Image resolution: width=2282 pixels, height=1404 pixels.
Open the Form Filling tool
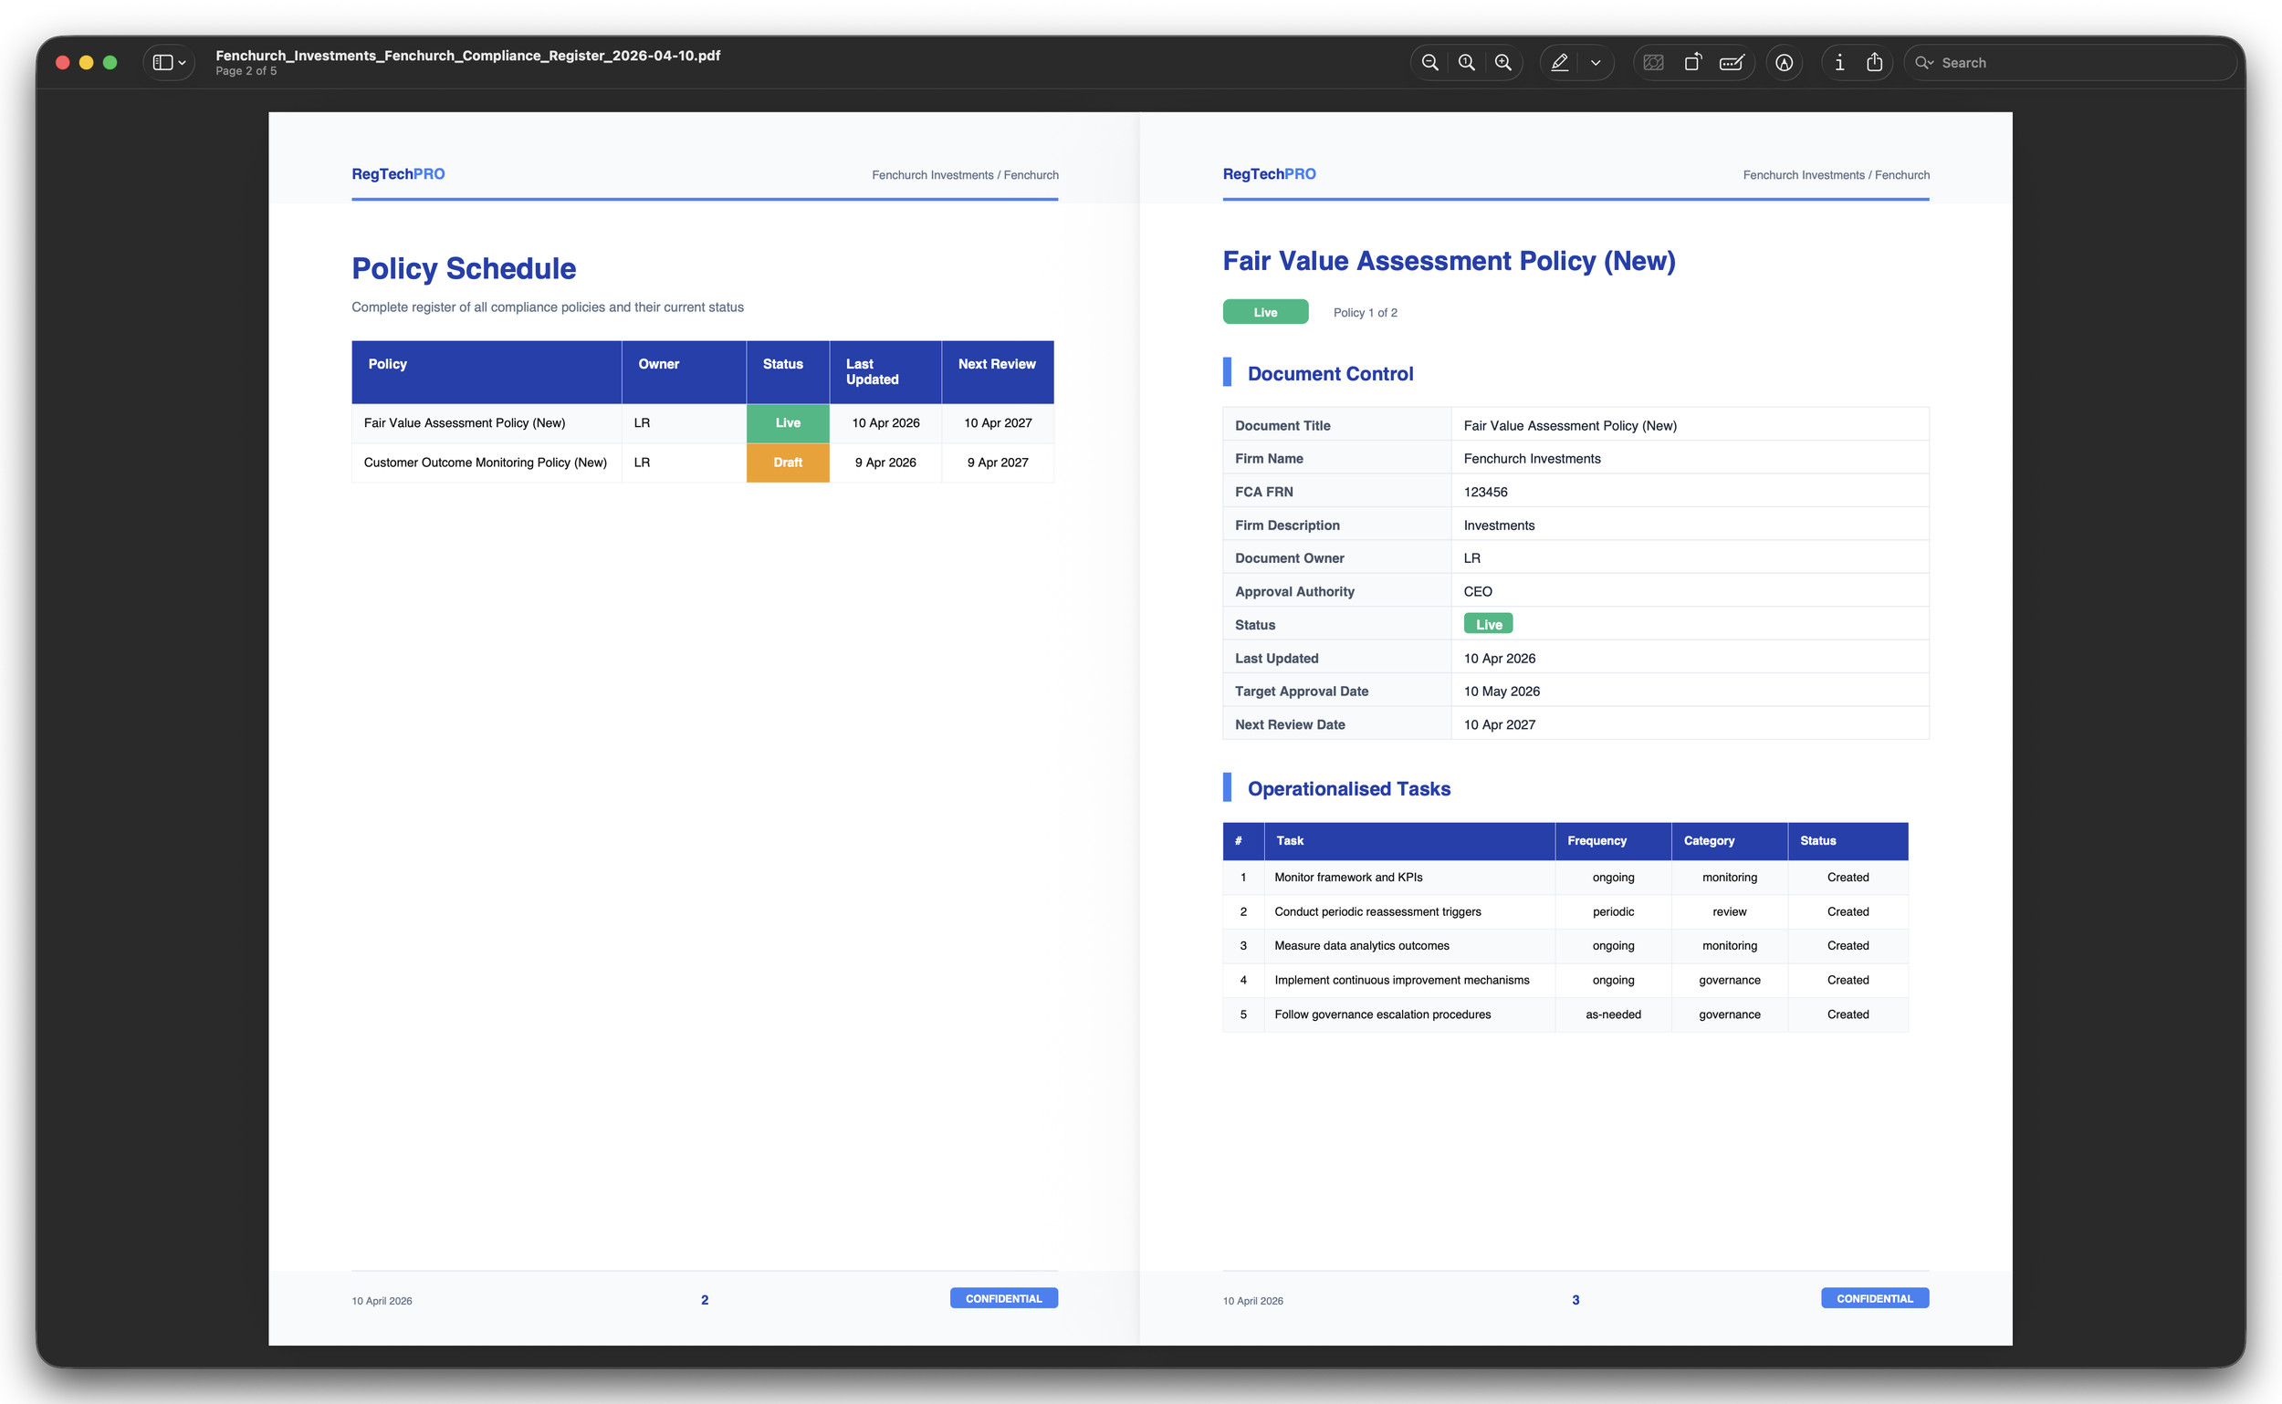point(1731,62)
